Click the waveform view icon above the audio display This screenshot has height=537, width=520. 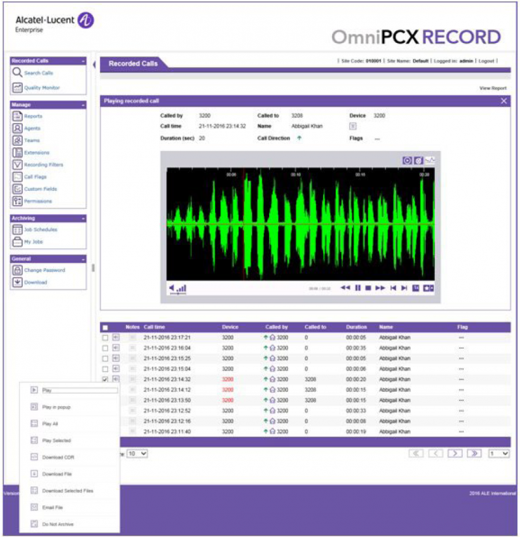tap(429, 160)
